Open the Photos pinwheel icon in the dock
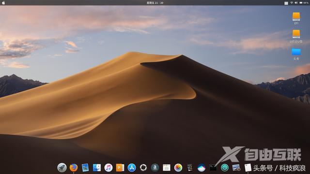 178,168
